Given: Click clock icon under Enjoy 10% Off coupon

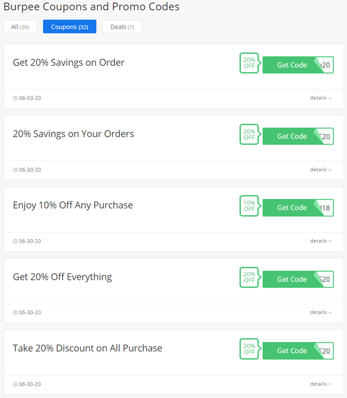Looking at the screenshot, I should pyautogui.click(x=15, y=241).
